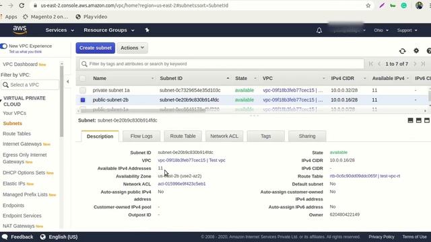Switch to the Tags tab
The height and width of the screenshot is (242, 431).
(266, 136)
